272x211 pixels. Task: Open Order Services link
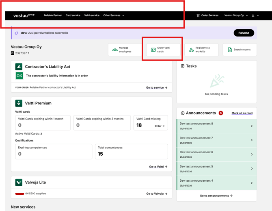coord(210,15)
